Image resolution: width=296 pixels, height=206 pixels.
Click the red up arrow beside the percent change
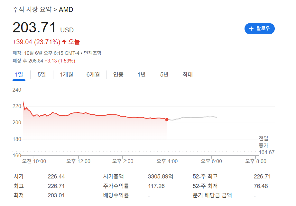coord(64,42)
